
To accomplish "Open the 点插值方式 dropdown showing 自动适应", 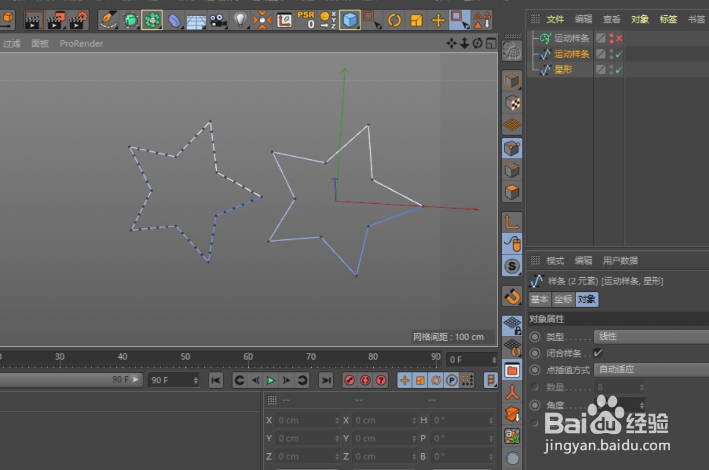I will pos(651,369).
